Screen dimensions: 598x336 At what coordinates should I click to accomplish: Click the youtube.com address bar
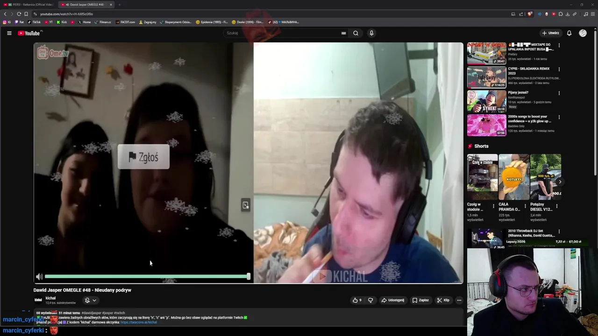(271, 14)
